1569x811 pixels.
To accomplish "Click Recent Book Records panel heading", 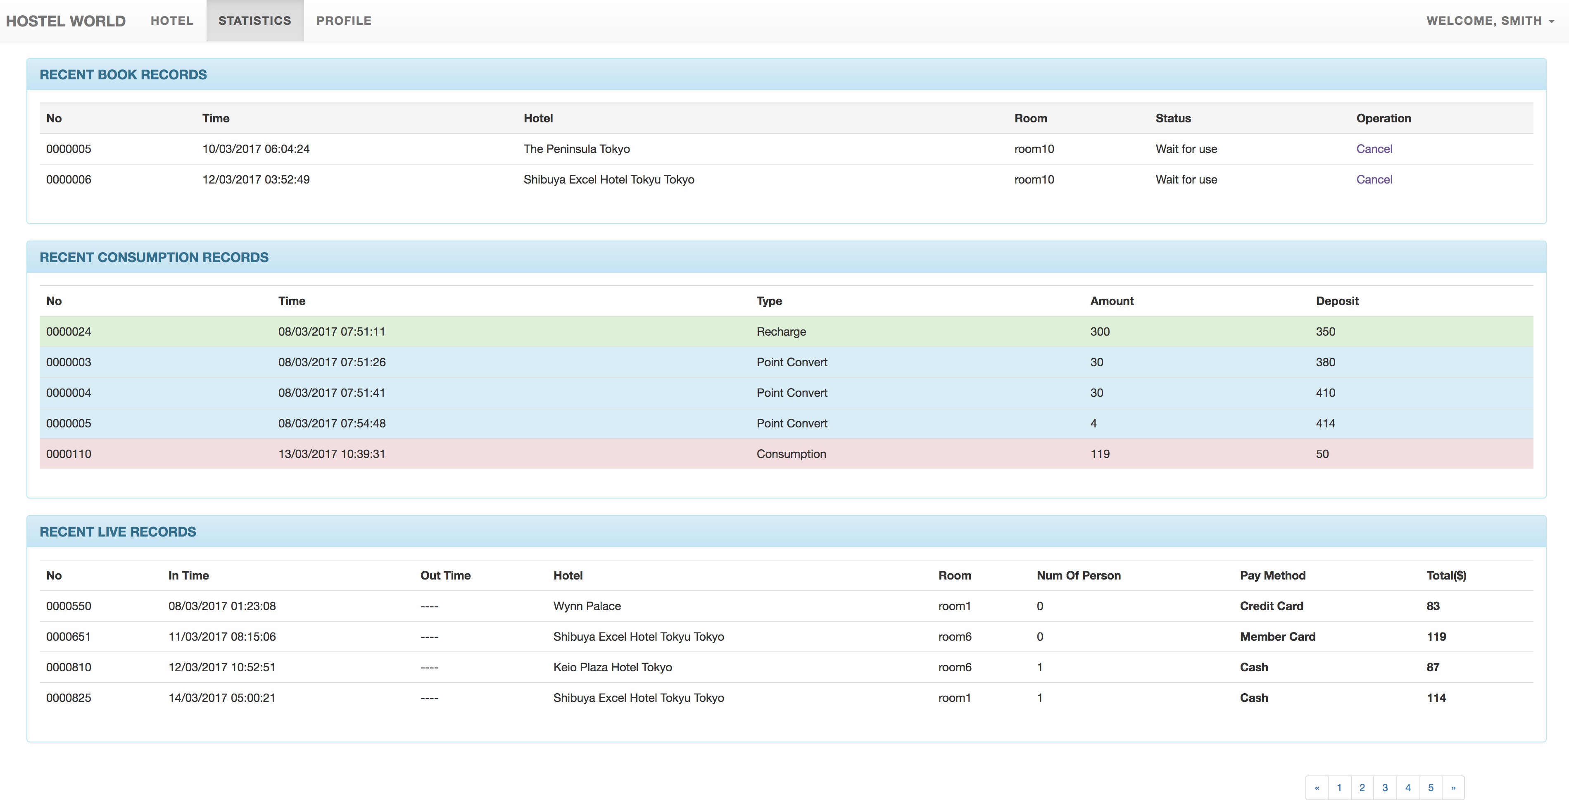I will click(123, 74).
